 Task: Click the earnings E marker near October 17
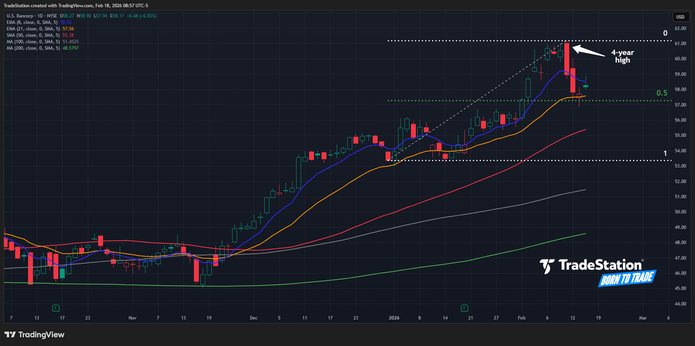(x=56, y=308)
